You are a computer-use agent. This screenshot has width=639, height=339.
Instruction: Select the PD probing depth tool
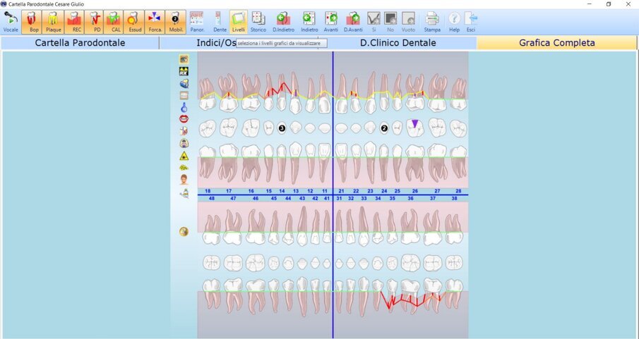coord(95,21)
